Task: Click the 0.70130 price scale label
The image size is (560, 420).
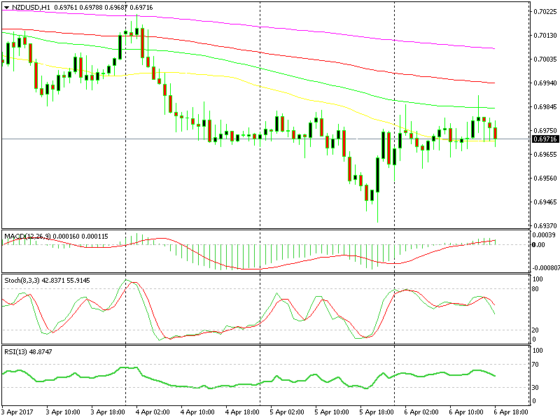Action: tap(545, 36)
